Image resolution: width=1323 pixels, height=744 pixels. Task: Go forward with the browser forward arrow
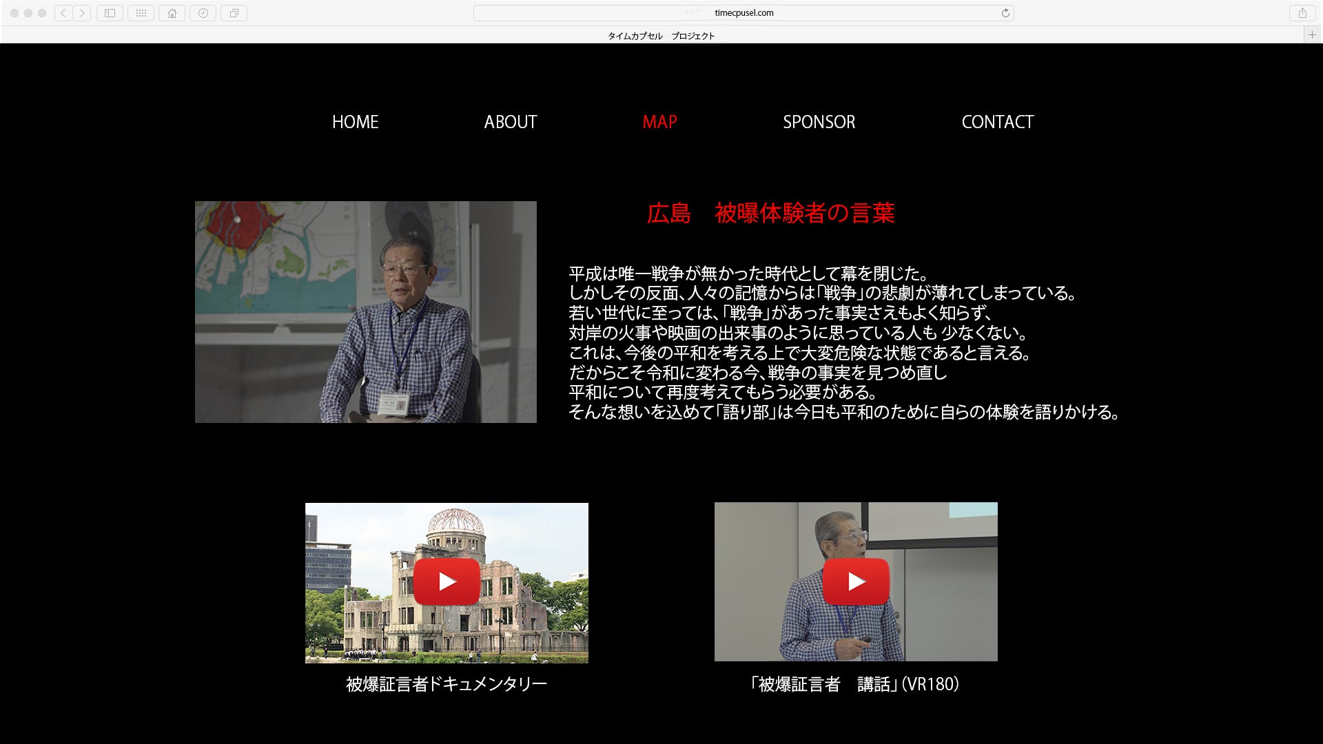(82, 13)
